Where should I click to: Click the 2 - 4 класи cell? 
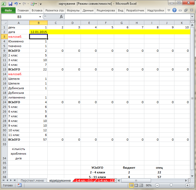click(97, 172)
